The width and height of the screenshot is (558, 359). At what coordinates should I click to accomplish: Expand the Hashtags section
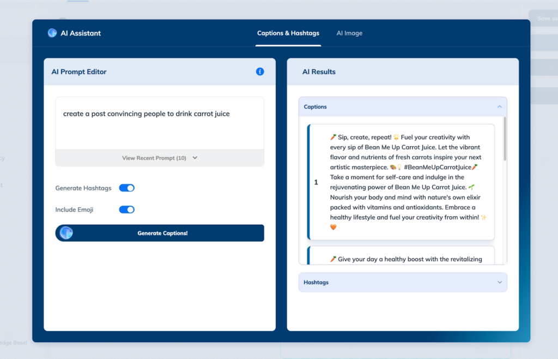[x=402, y=282]
